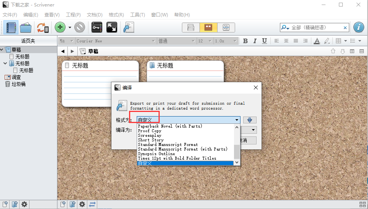Screen dimensions: 368x209
Task: Go back in editor history
Action: [63, 51]
